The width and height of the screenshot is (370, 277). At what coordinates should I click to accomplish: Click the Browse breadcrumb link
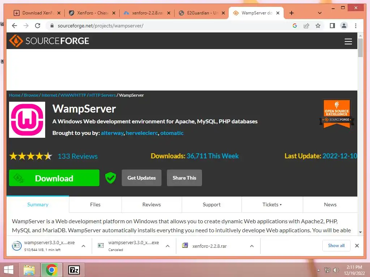(x=31, y=95)
